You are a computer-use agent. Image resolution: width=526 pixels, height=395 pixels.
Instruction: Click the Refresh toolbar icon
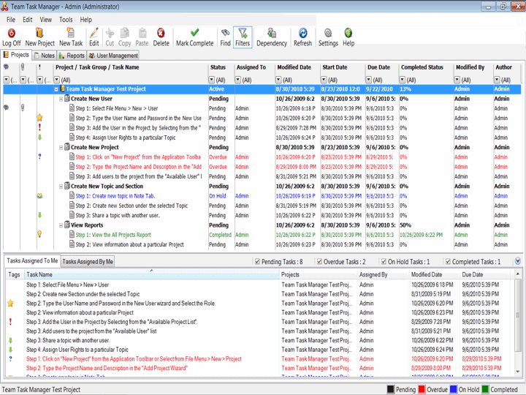coord(302,33)
